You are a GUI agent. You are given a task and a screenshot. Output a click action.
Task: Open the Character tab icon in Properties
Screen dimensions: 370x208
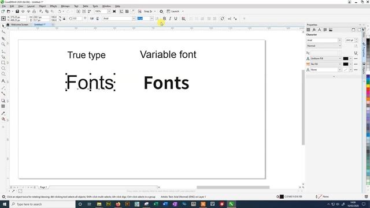pos(320,29)
